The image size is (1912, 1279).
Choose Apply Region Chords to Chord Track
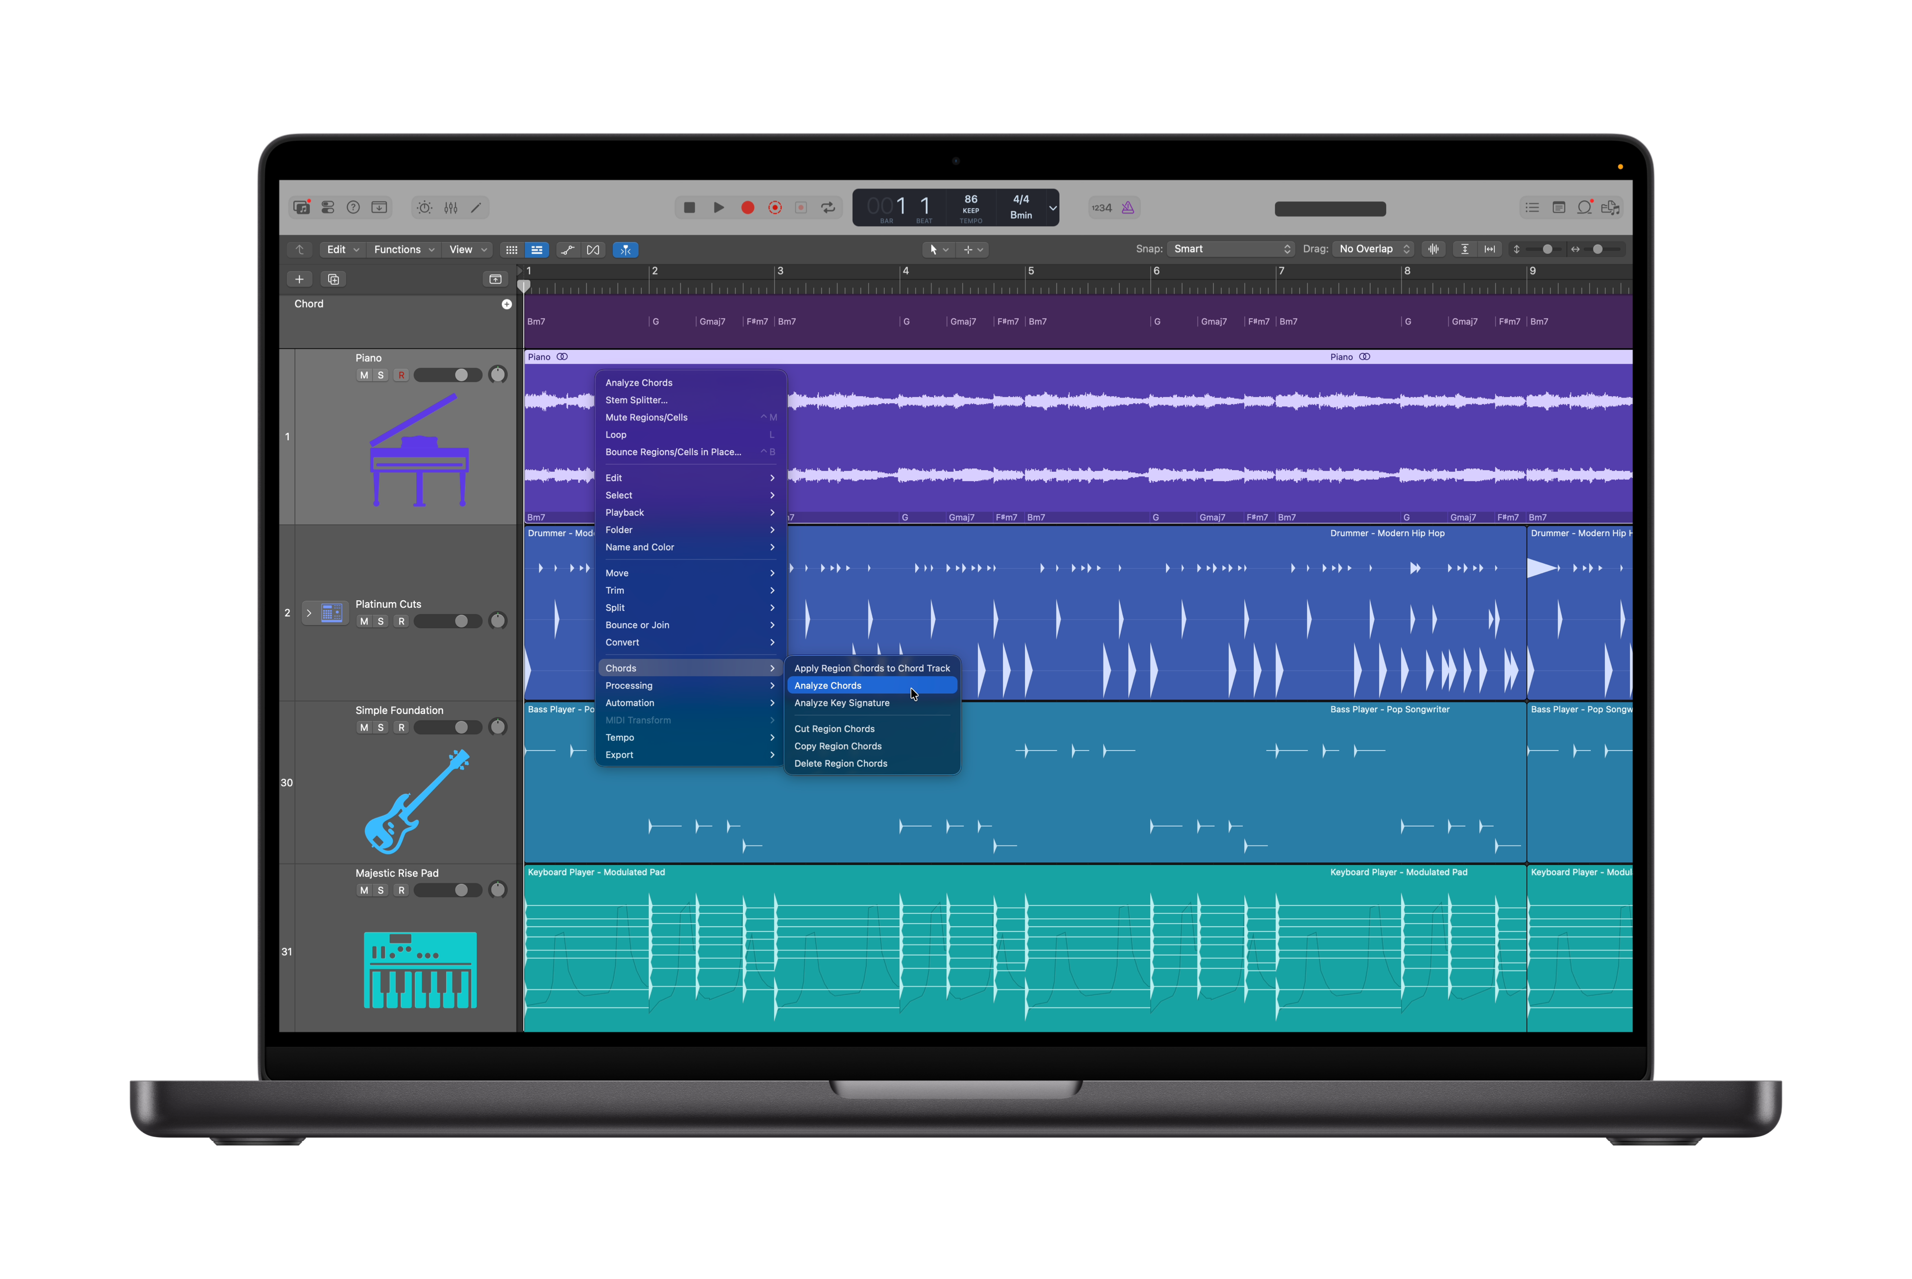point(871,667)
